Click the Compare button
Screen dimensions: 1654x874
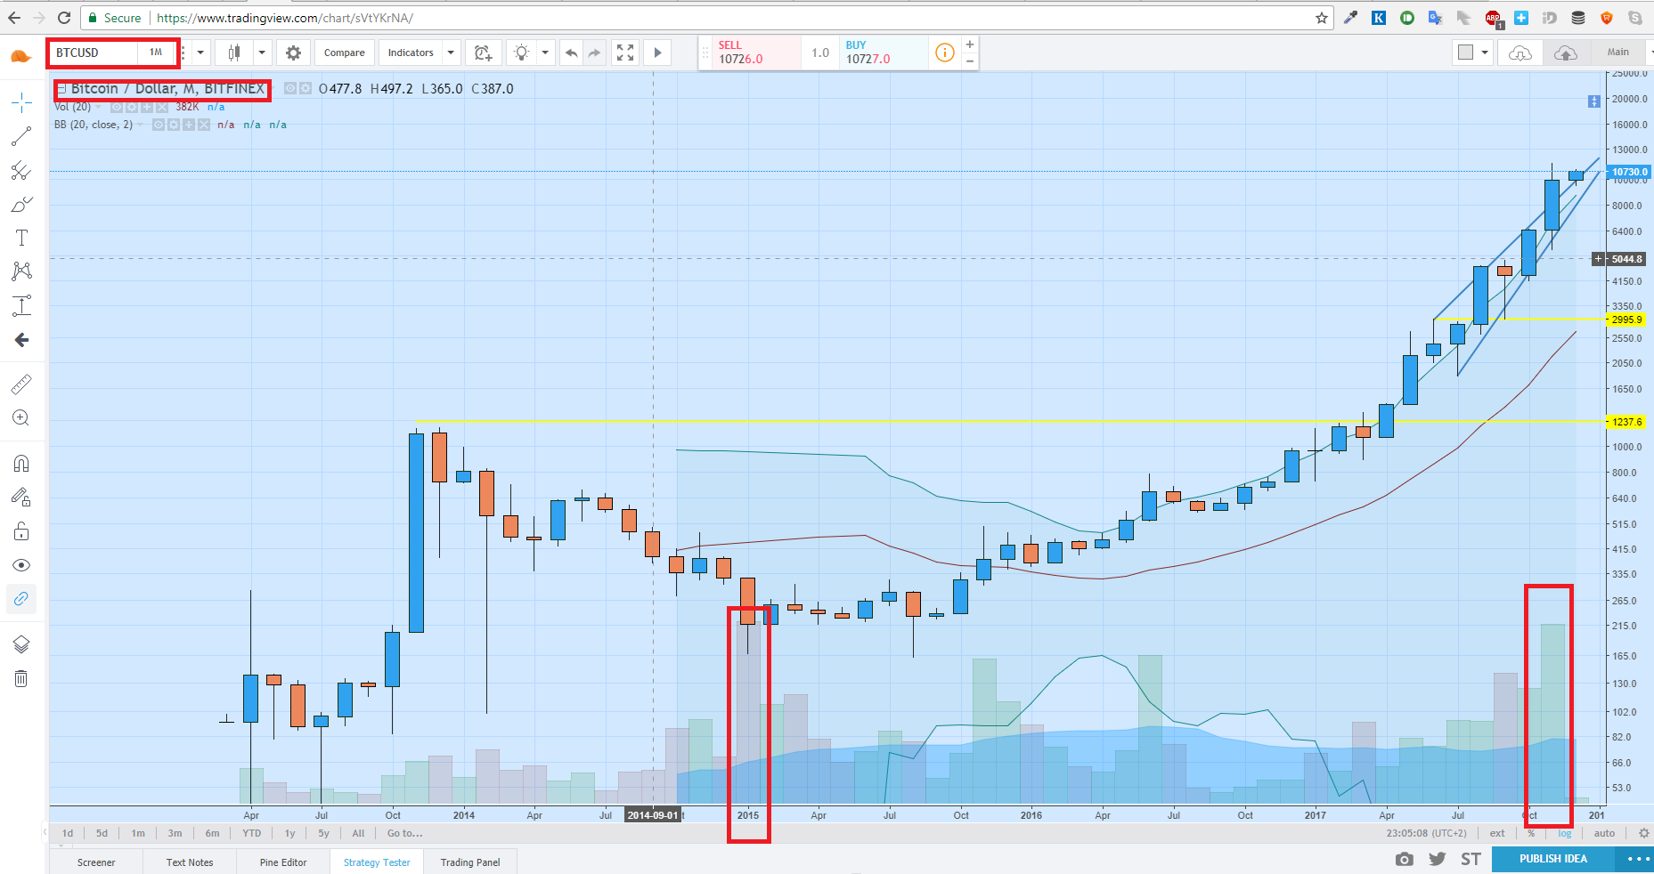345,53
